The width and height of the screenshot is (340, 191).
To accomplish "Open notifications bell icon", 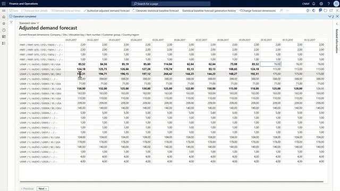I will (x=314, y=4).
